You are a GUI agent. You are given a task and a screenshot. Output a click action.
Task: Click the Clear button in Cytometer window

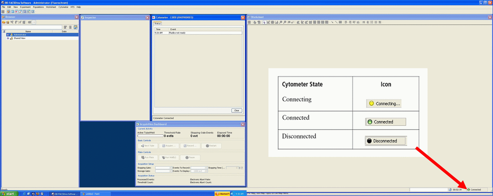[x=236, y=110]
